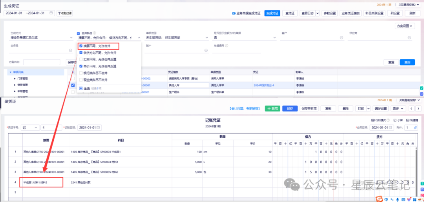The width and height of the screenshot is (424, 202).
Task: Uncheck 摘要不同，允许合并 option
Action: 81,46
